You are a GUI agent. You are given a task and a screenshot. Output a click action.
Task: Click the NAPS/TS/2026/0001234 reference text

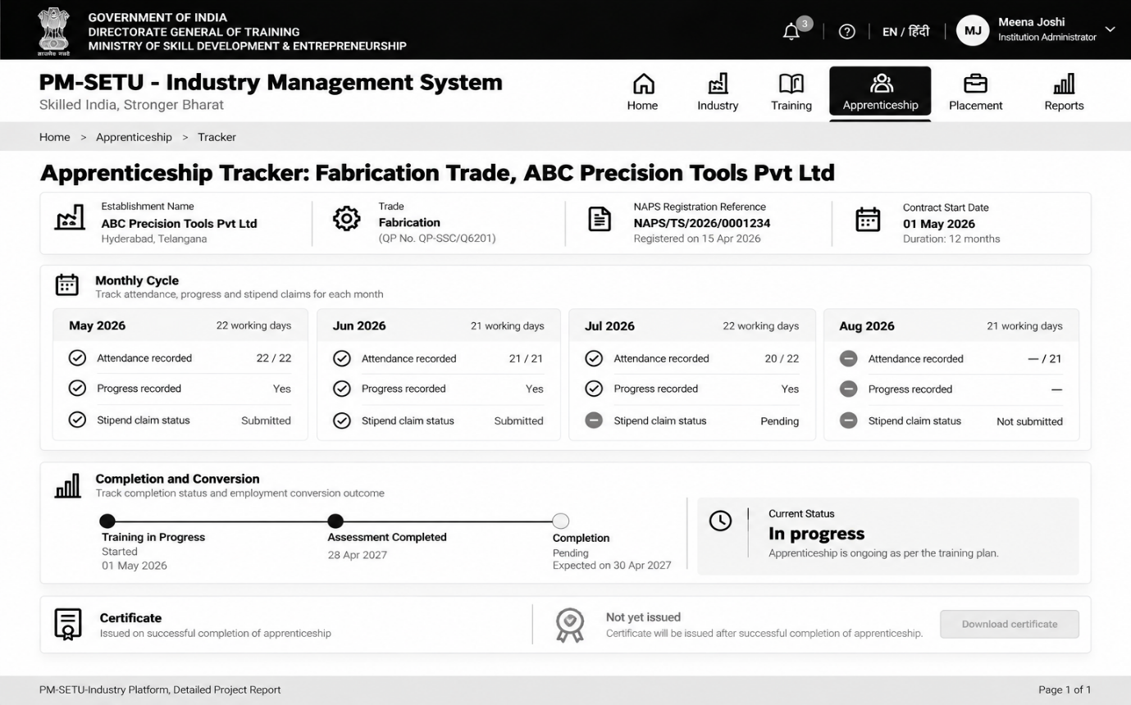pos(702,223)
